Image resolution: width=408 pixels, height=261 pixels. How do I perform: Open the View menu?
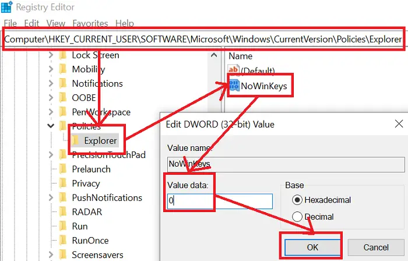tap(56, 23)
